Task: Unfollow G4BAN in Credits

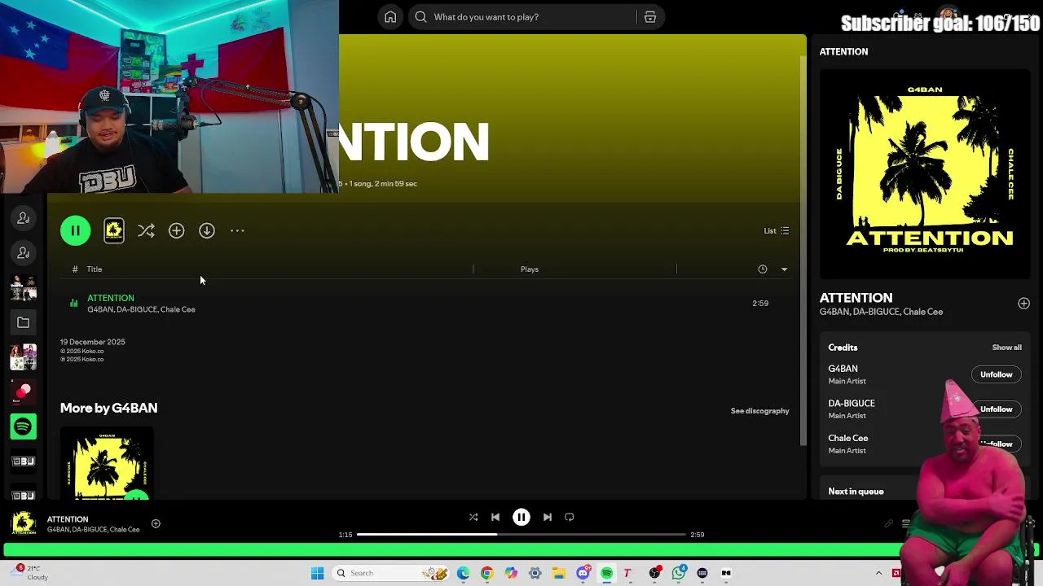Action: pyautogui.click(x=996, y=374)
